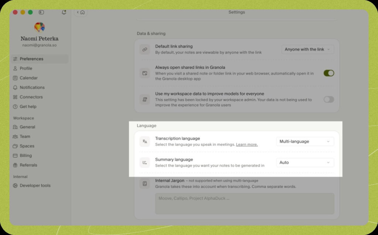This screenshot has width=378, height=235.
Task: Click the Data & sharing section heading
Action: pyautogui.click(x=151, y=34)
